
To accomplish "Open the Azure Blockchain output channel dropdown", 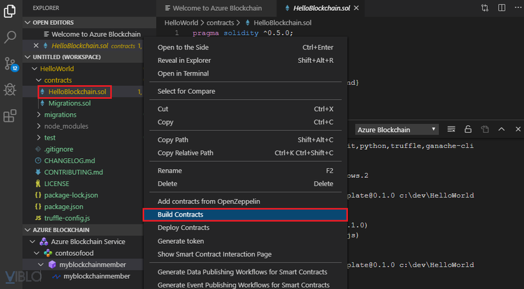I will click(397, 130).
